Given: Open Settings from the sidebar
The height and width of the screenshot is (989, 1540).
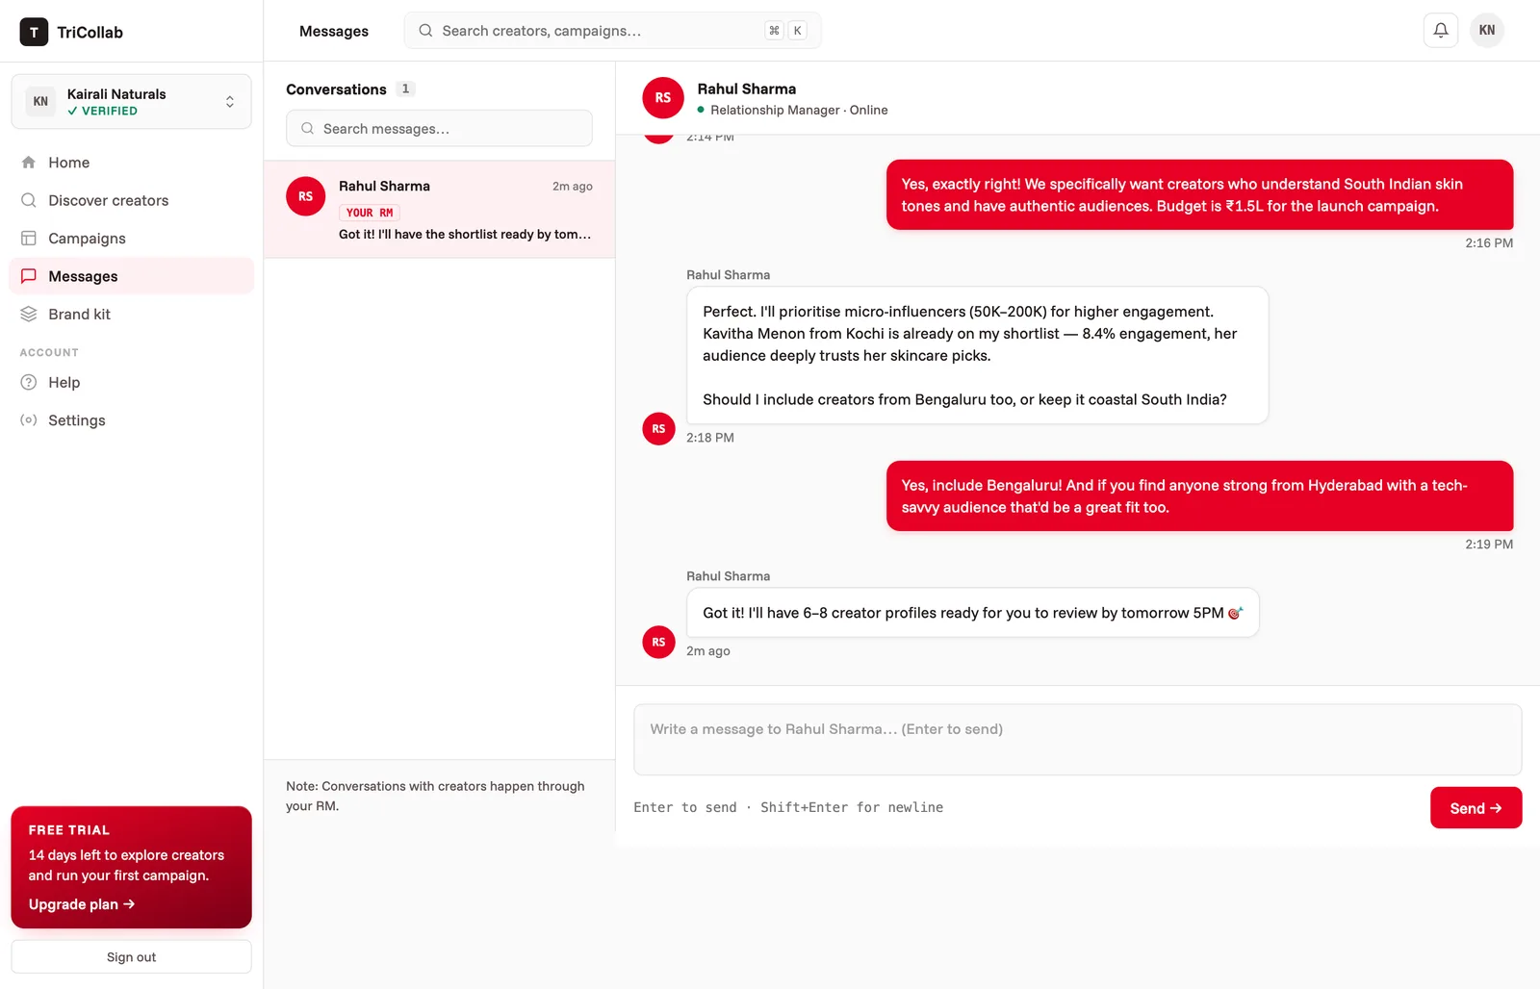Looking at the screenshot, I should pos(131,420).
